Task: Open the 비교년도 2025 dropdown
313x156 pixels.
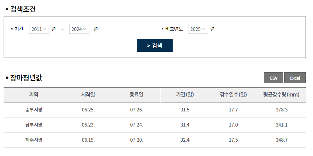Action: tap(198, 29)
